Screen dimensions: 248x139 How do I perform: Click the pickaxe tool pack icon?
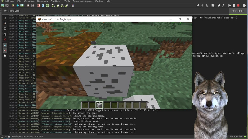tap(62, 5)
